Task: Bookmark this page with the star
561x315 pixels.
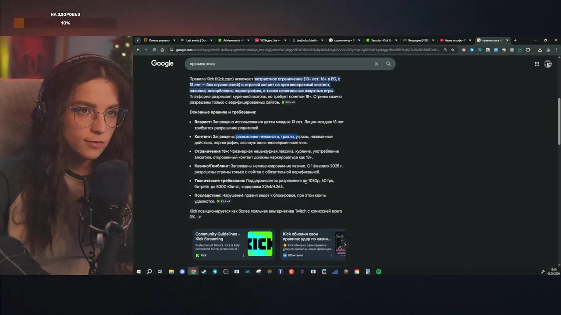Action: tap(453, 50)
